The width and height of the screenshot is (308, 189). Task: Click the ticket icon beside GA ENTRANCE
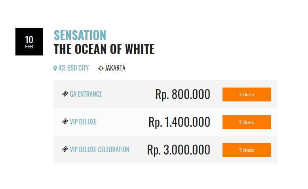click(x=65, y=94)
